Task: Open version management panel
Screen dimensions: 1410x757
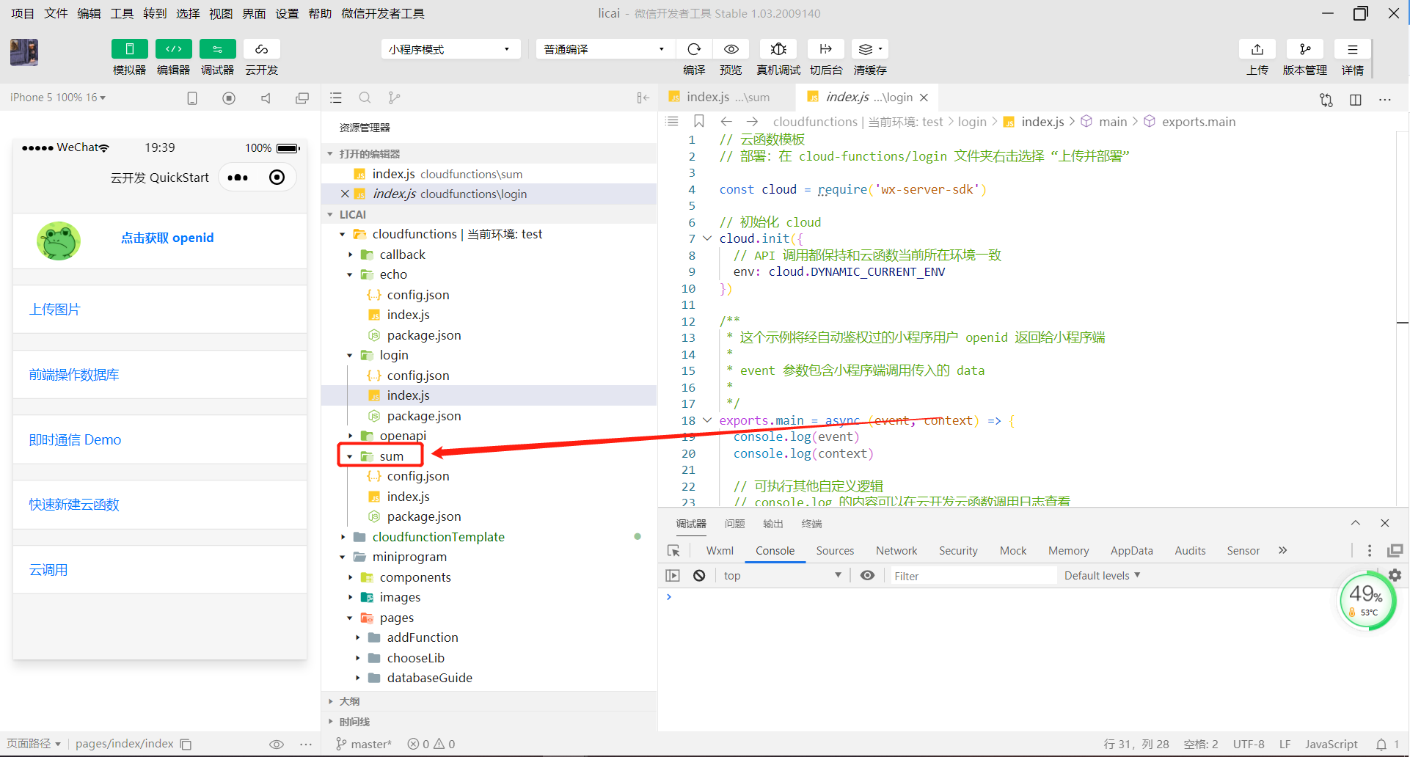Action: tap(1305, 49)
